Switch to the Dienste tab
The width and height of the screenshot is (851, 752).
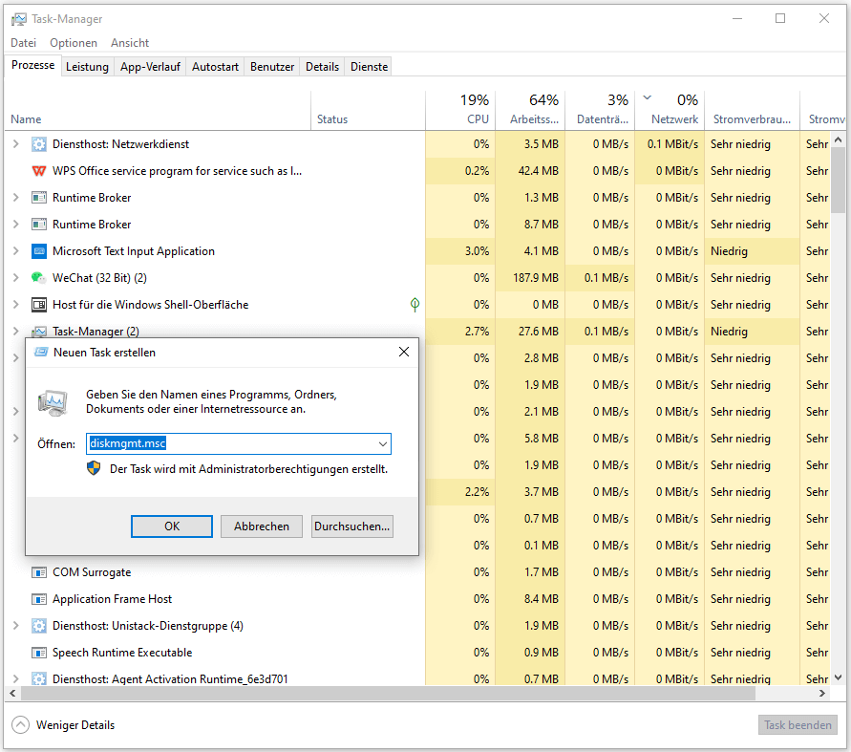(368, 66)
